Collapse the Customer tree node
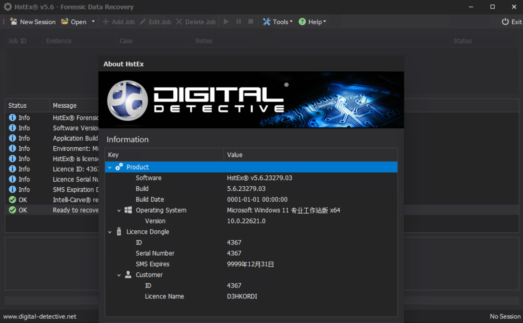523x323 pixels. coord(119,275)
